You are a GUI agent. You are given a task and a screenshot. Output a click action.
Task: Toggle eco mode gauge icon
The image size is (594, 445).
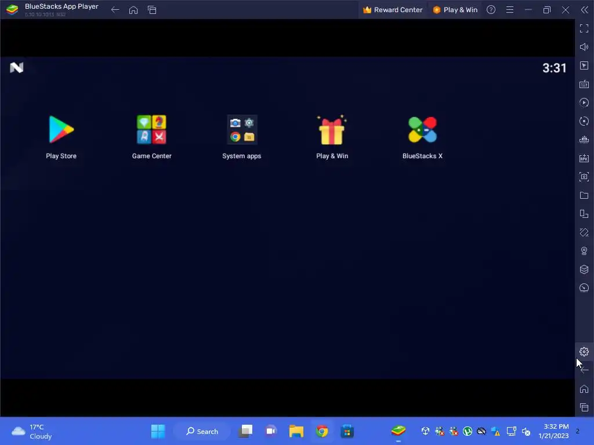(x=584, y=288)
